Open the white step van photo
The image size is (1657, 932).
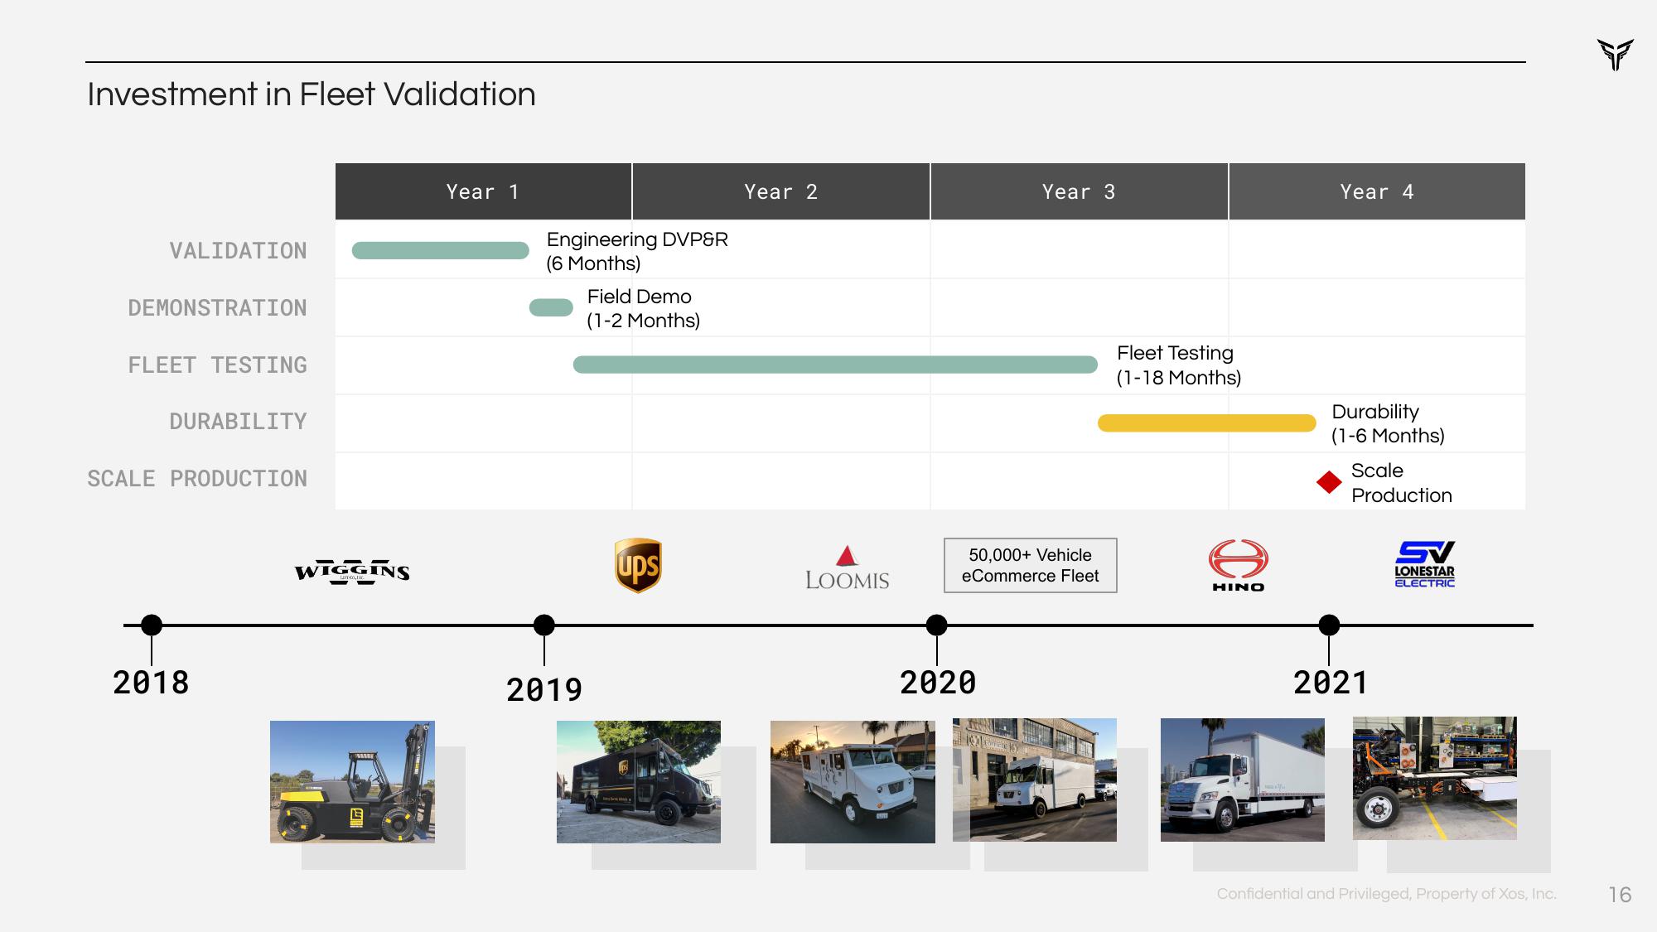click(x=1035, y=780)
